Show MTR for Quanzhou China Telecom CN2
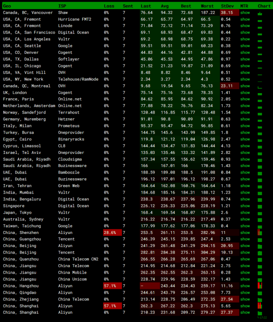273x322 pixels. (245, 259)
